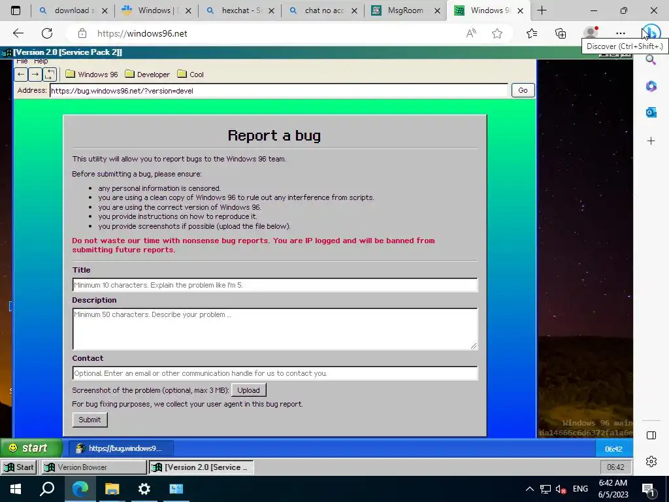669x502 pixels.
Task: Reload page in Windows 96 browser
Action: 50,75
